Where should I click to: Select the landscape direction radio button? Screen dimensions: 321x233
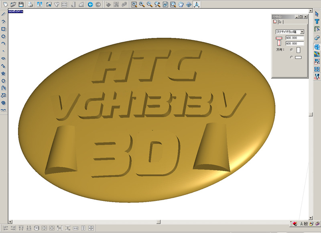[x=292, y=58]
